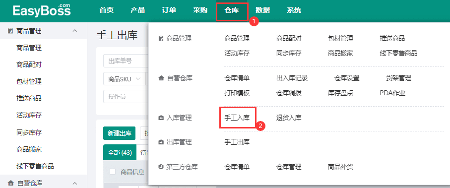Choose 手工入库 under 入库管理

237,118
